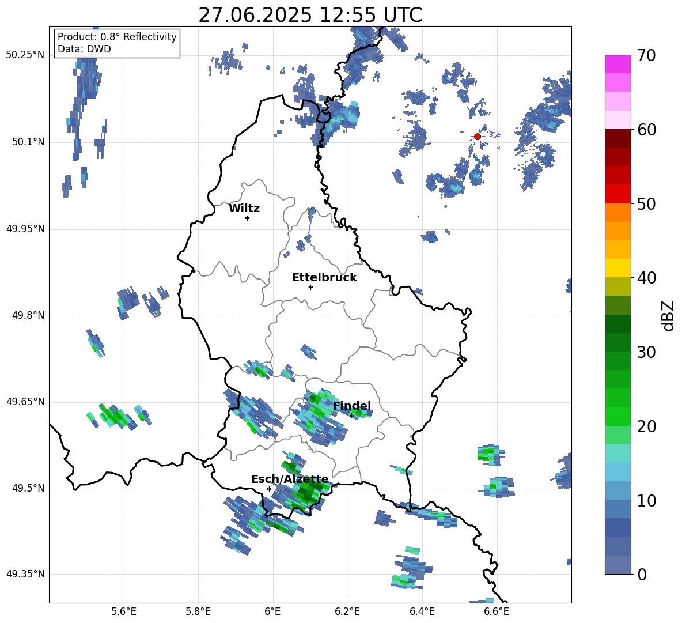The height and width of the screenshot is (623, 682).
Task: Click the 49.8°N latitude label
Action: coord(28,315)
